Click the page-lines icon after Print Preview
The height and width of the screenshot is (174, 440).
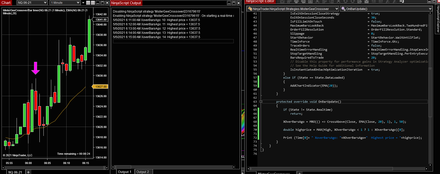point(310,1)
